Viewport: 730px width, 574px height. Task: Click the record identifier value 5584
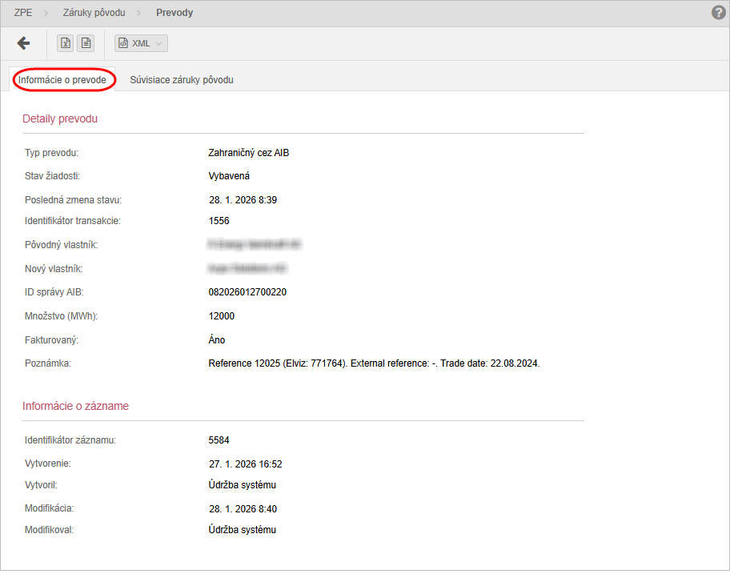tap(219, 440)
